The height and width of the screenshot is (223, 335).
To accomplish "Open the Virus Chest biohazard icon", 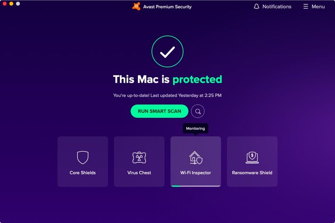I will pyautogui.click(x=139, y=158).
